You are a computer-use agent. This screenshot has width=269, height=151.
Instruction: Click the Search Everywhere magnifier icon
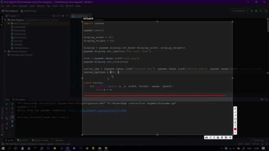(266, 11)
